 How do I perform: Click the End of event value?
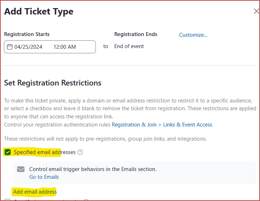click(x=129, y=46)
